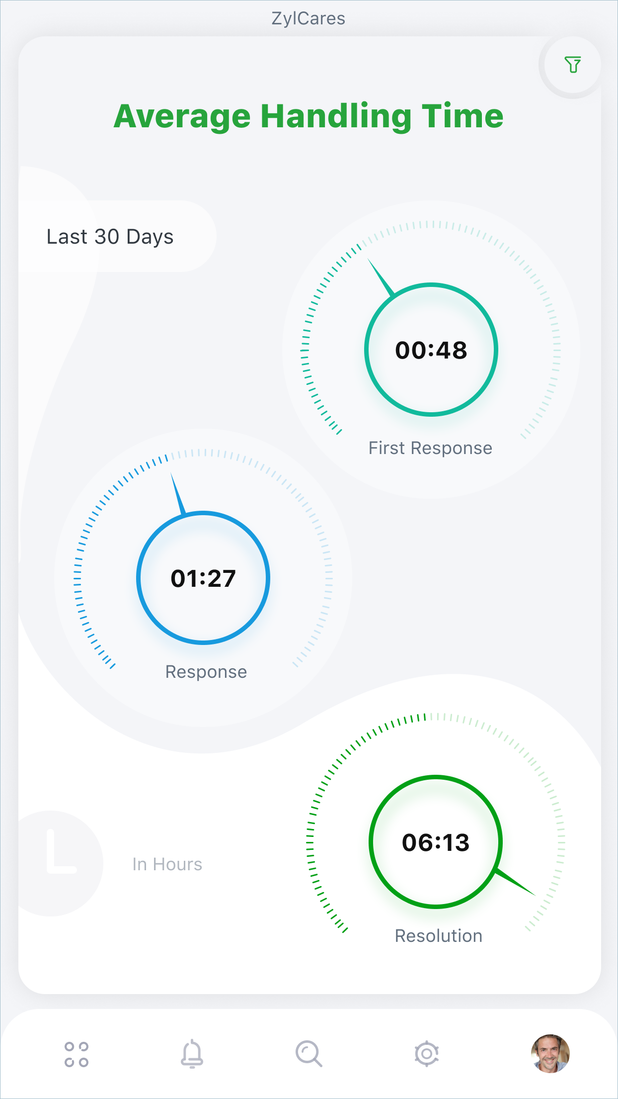
Task: Open notifications bell icon
Action: (192, 1054)
